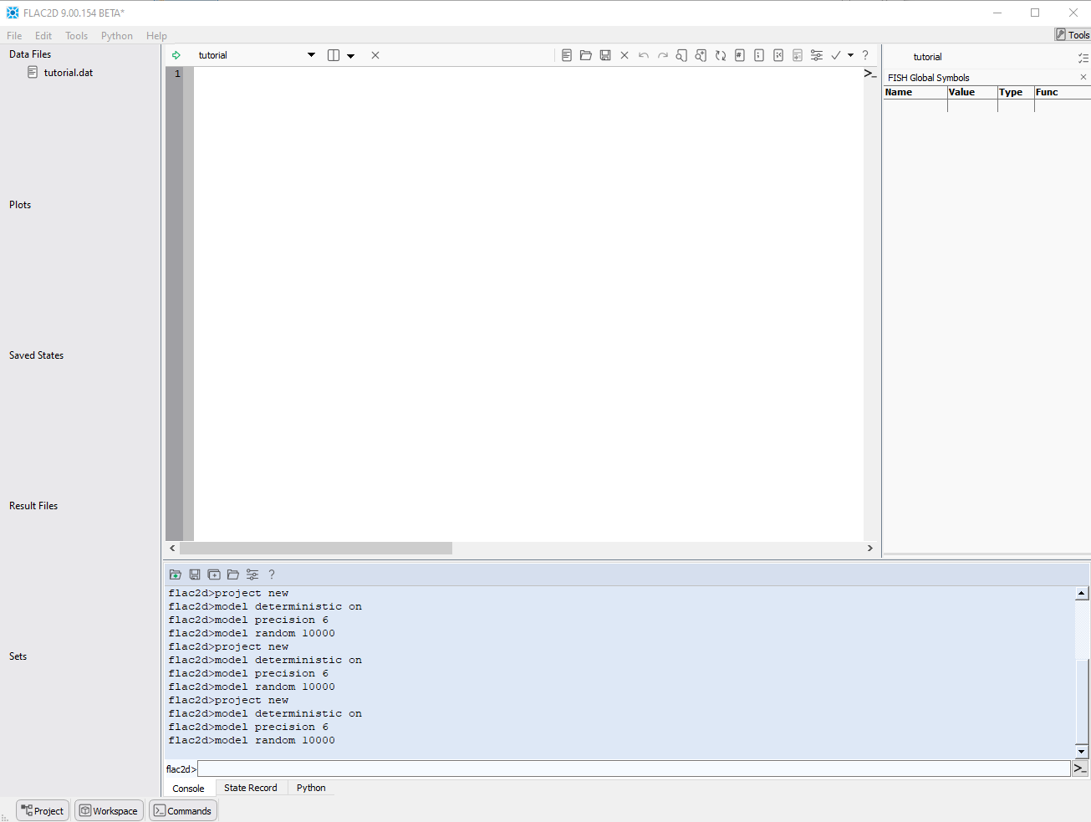Toggle the Commands pane button
Viewport: 1091px width, 822px height.
[183, 810]
